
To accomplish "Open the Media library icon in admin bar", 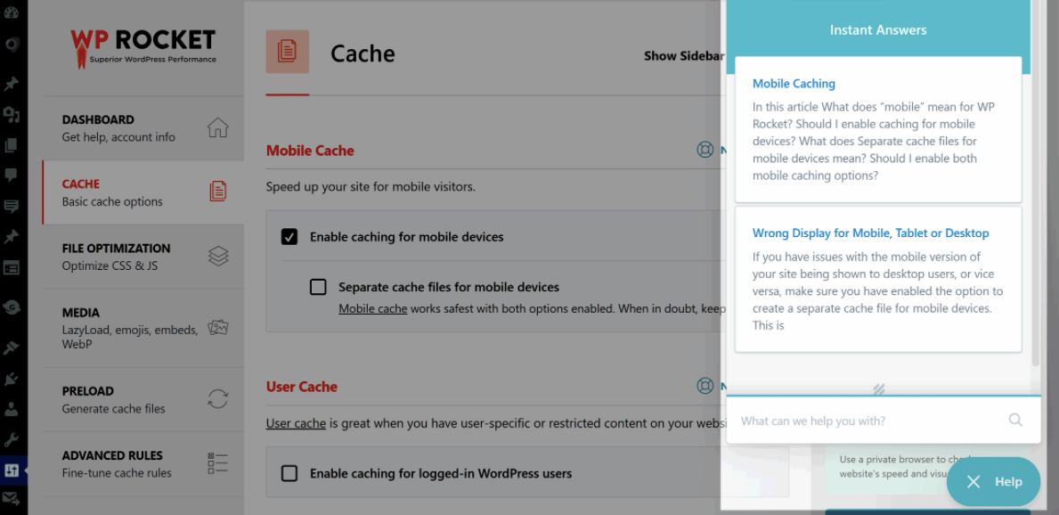I will point(11,116).
